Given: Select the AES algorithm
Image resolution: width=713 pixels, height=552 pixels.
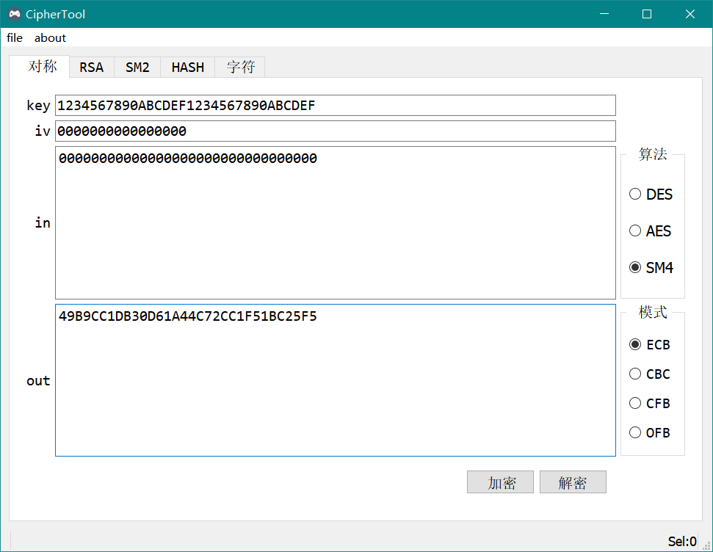Looking at the screenshot, I should [651, 231].
